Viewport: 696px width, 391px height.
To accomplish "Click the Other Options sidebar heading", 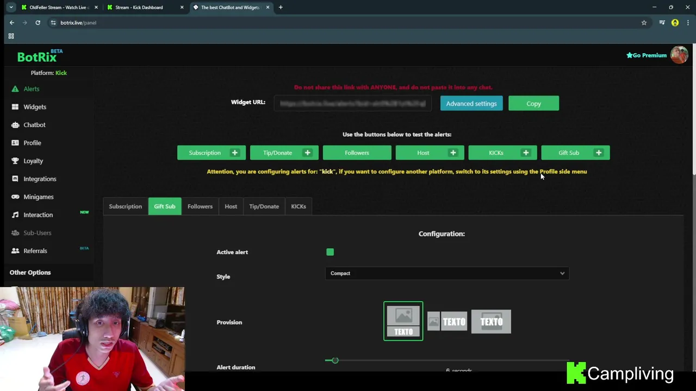I will (30, 273).
